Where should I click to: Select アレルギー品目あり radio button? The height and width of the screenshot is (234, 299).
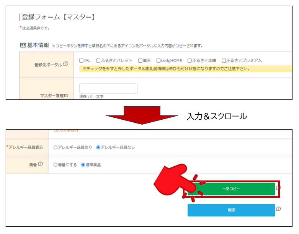(x=56, y=147)
